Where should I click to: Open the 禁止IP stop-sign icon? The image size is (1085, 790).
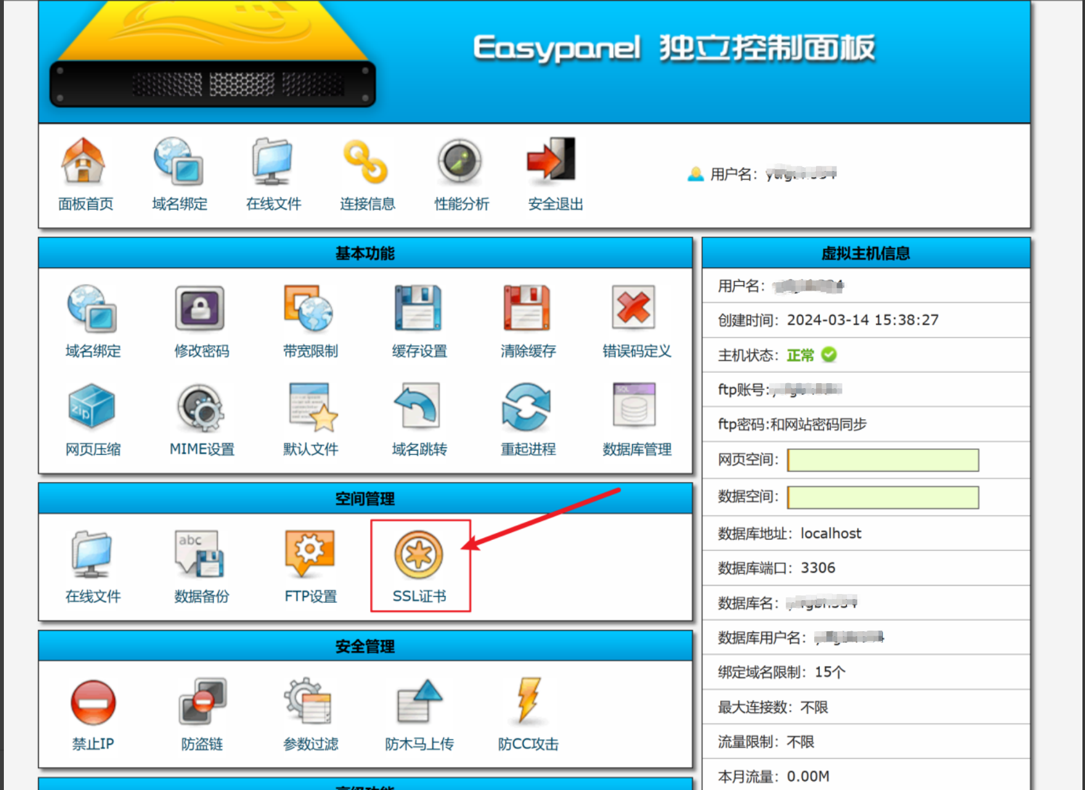pos(93,702)
